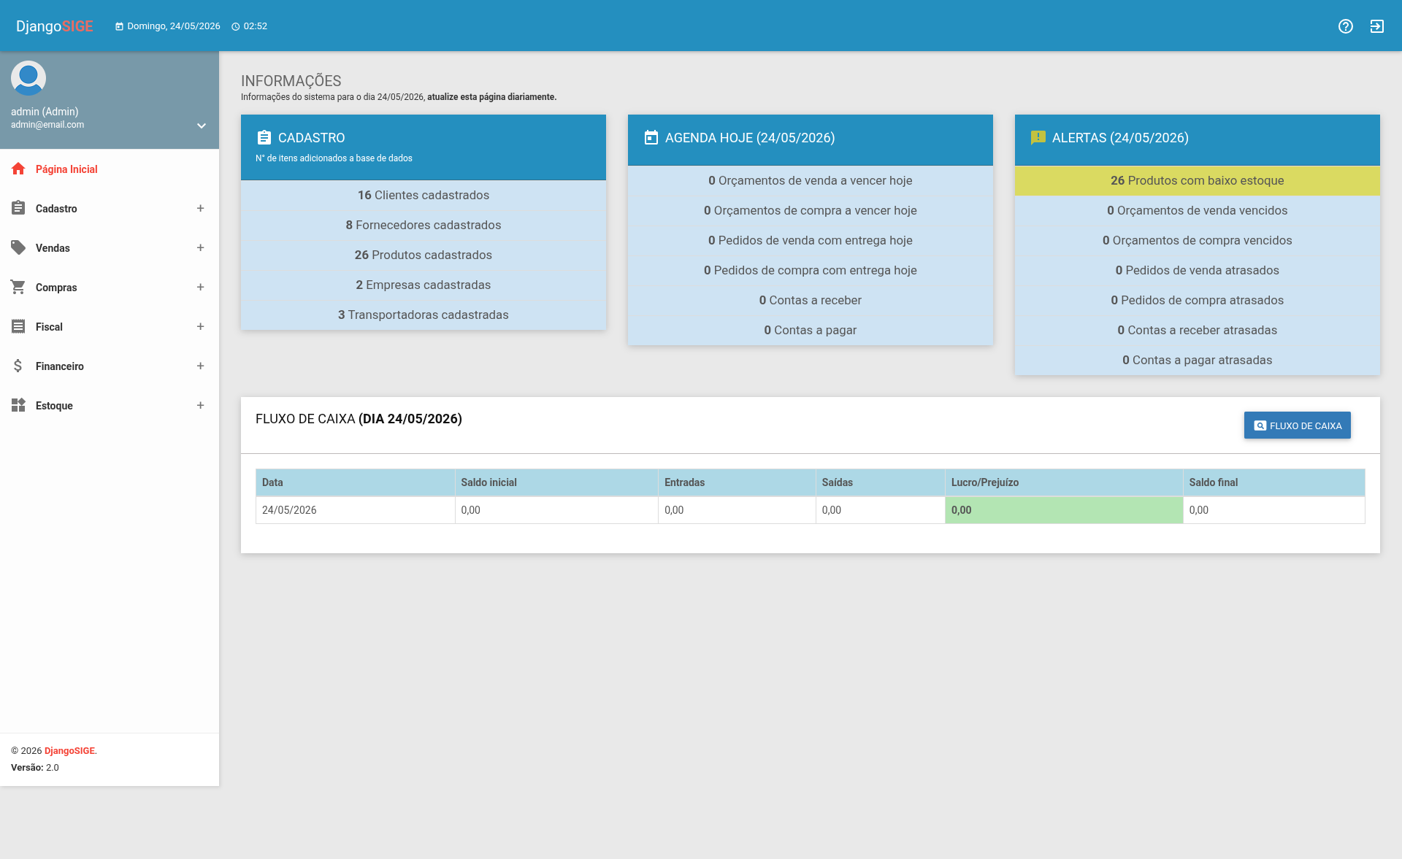1402x859 pixels.
Task: Click the clock icon beside 02:52
Action: pyautogui.click(x=236, y=26)
